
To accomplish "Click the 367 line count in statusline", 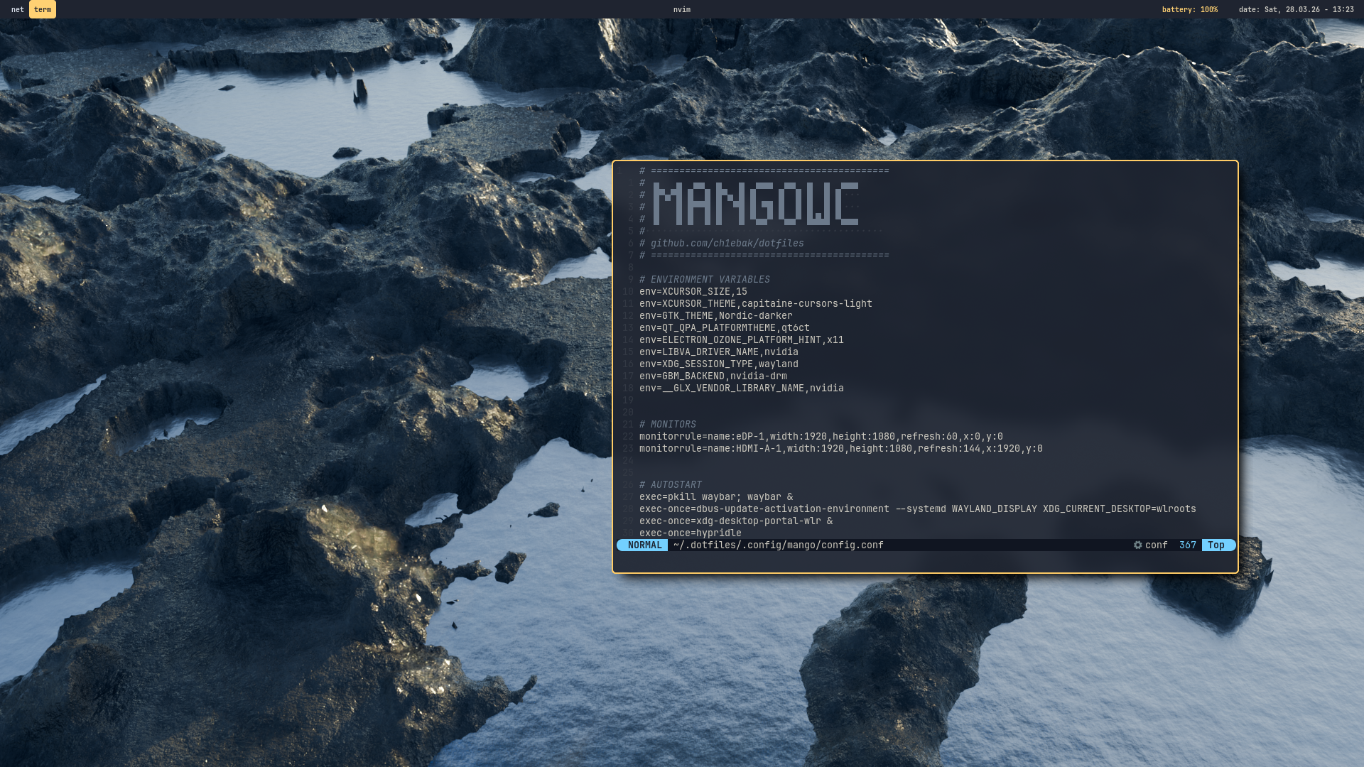I will pyautogui.click(x=1187, y=545).
